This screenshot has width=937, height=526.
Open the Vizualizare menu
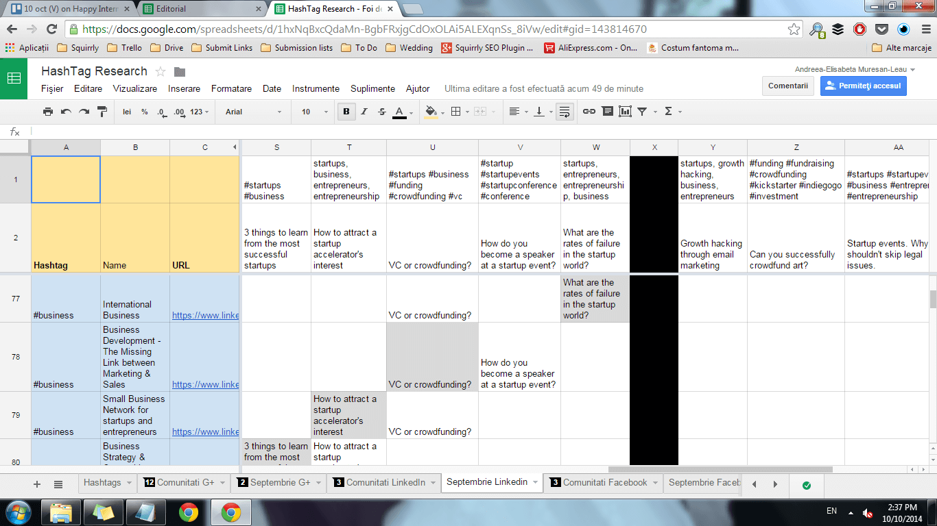(135, 88)
